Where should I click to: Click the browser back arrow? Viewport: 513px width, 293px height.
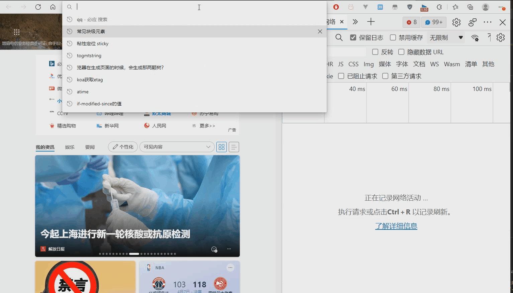pyautogui.click(x=9, y=7)
